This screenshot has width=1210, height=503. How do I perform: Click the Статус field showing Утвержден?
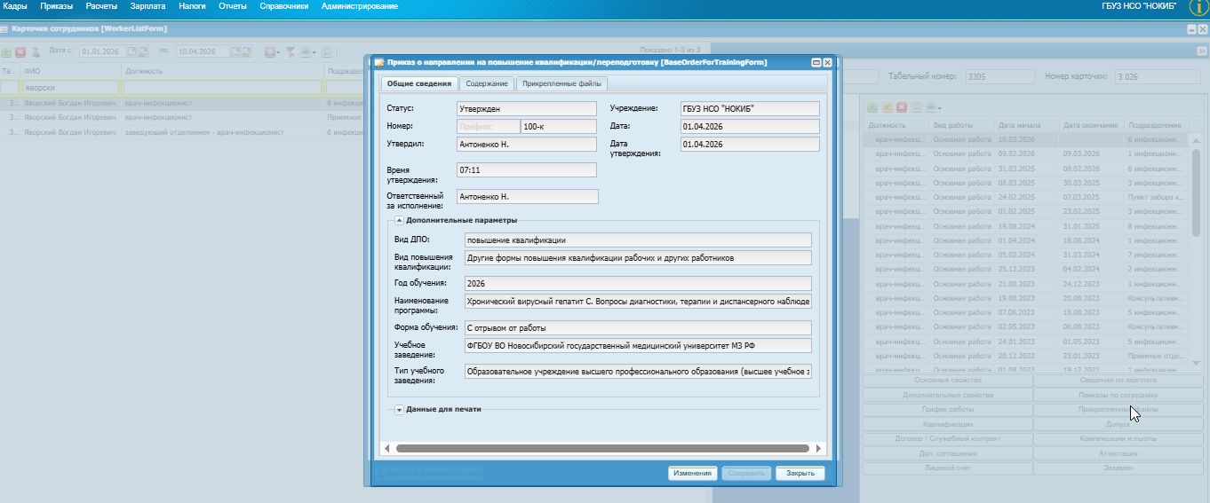pos(526,108)
